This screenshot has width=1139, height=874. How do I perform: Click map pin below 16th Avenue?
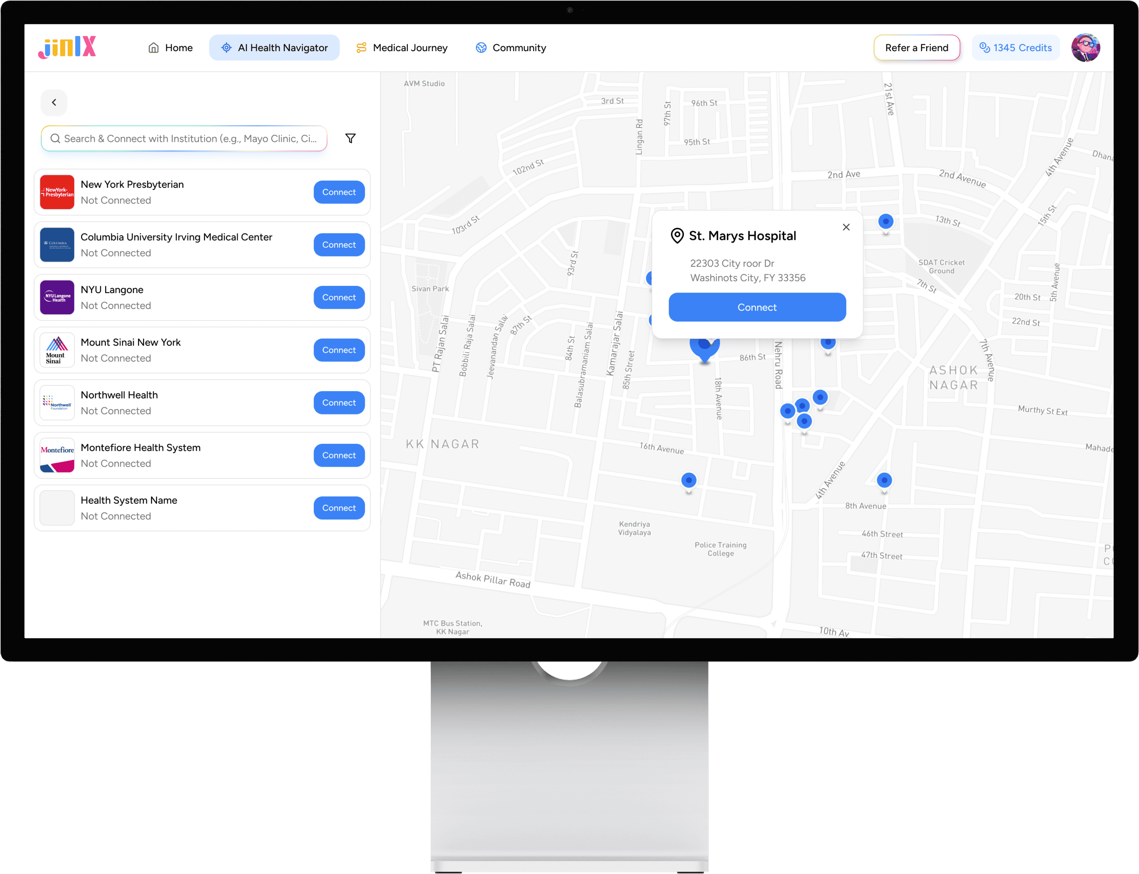(689, 480)
